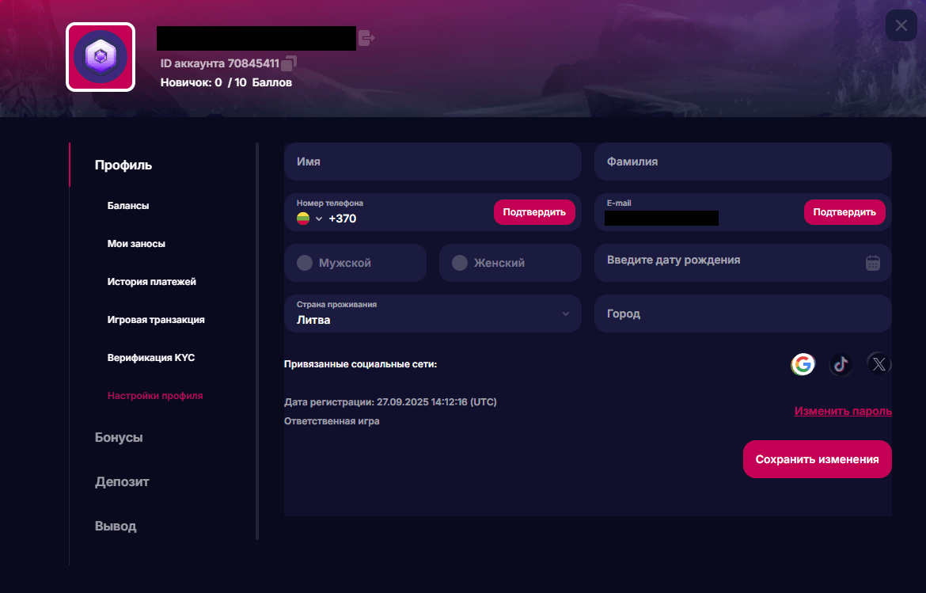Open the calendar icon in birth date field
The width and height of the screenshot is (926, 593).
(x=873, y=263)
